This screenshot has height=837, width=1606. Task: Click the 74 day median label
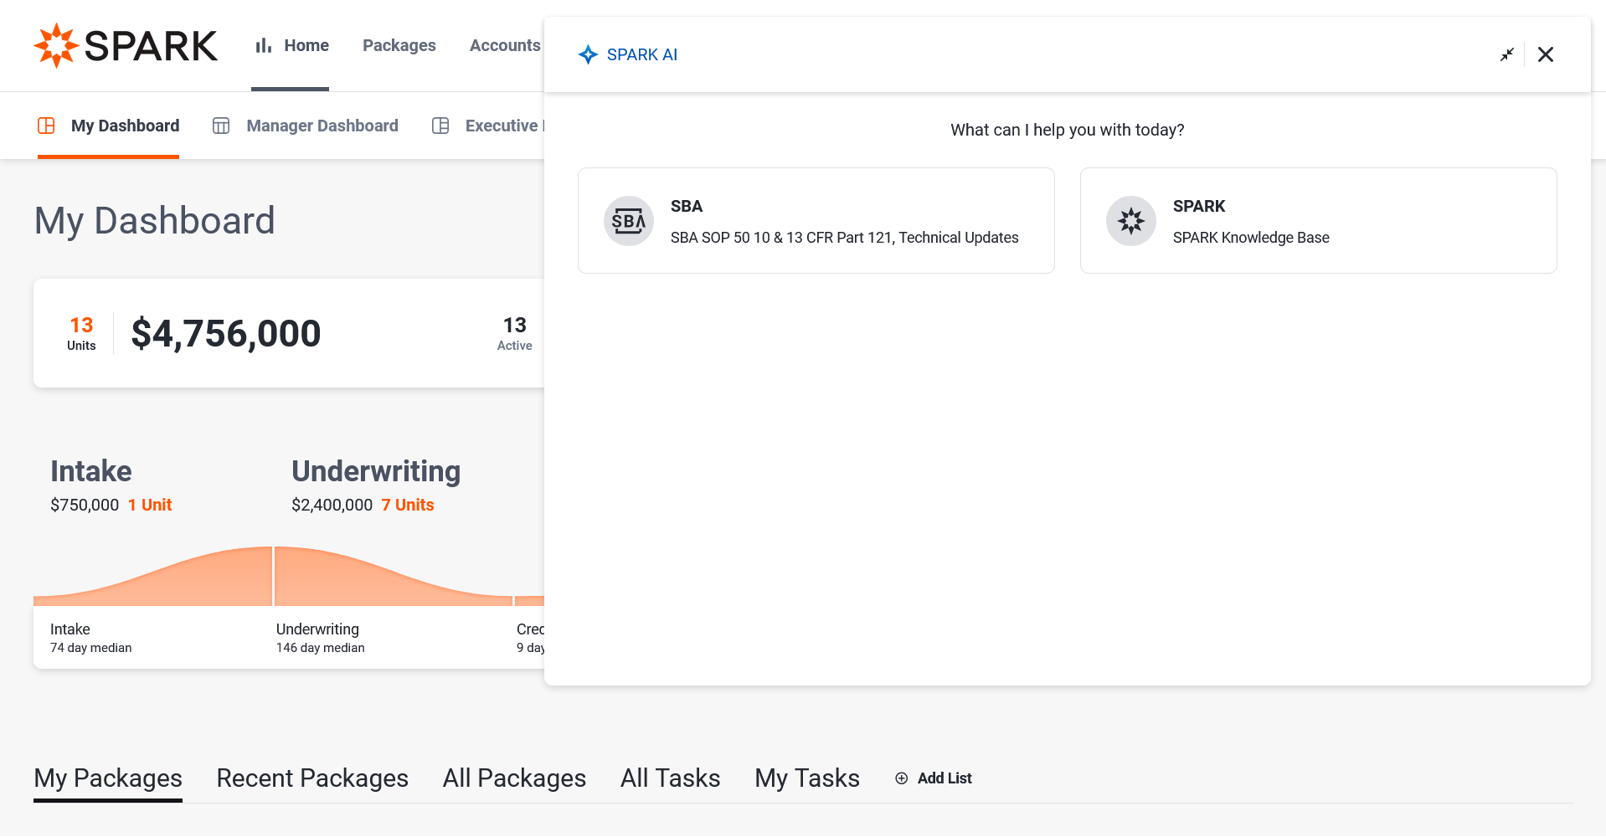(x=91, y=648)
